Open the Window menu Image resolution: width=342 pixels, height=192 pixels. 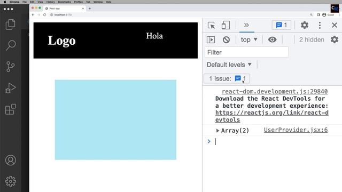coord(98,2)
